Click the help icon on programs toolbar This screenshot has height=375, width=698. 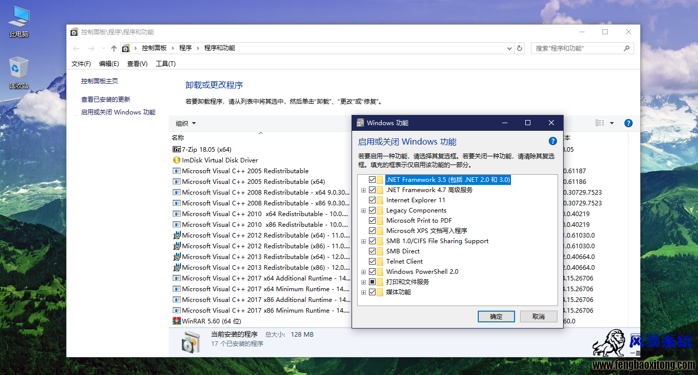click(629, 123)
